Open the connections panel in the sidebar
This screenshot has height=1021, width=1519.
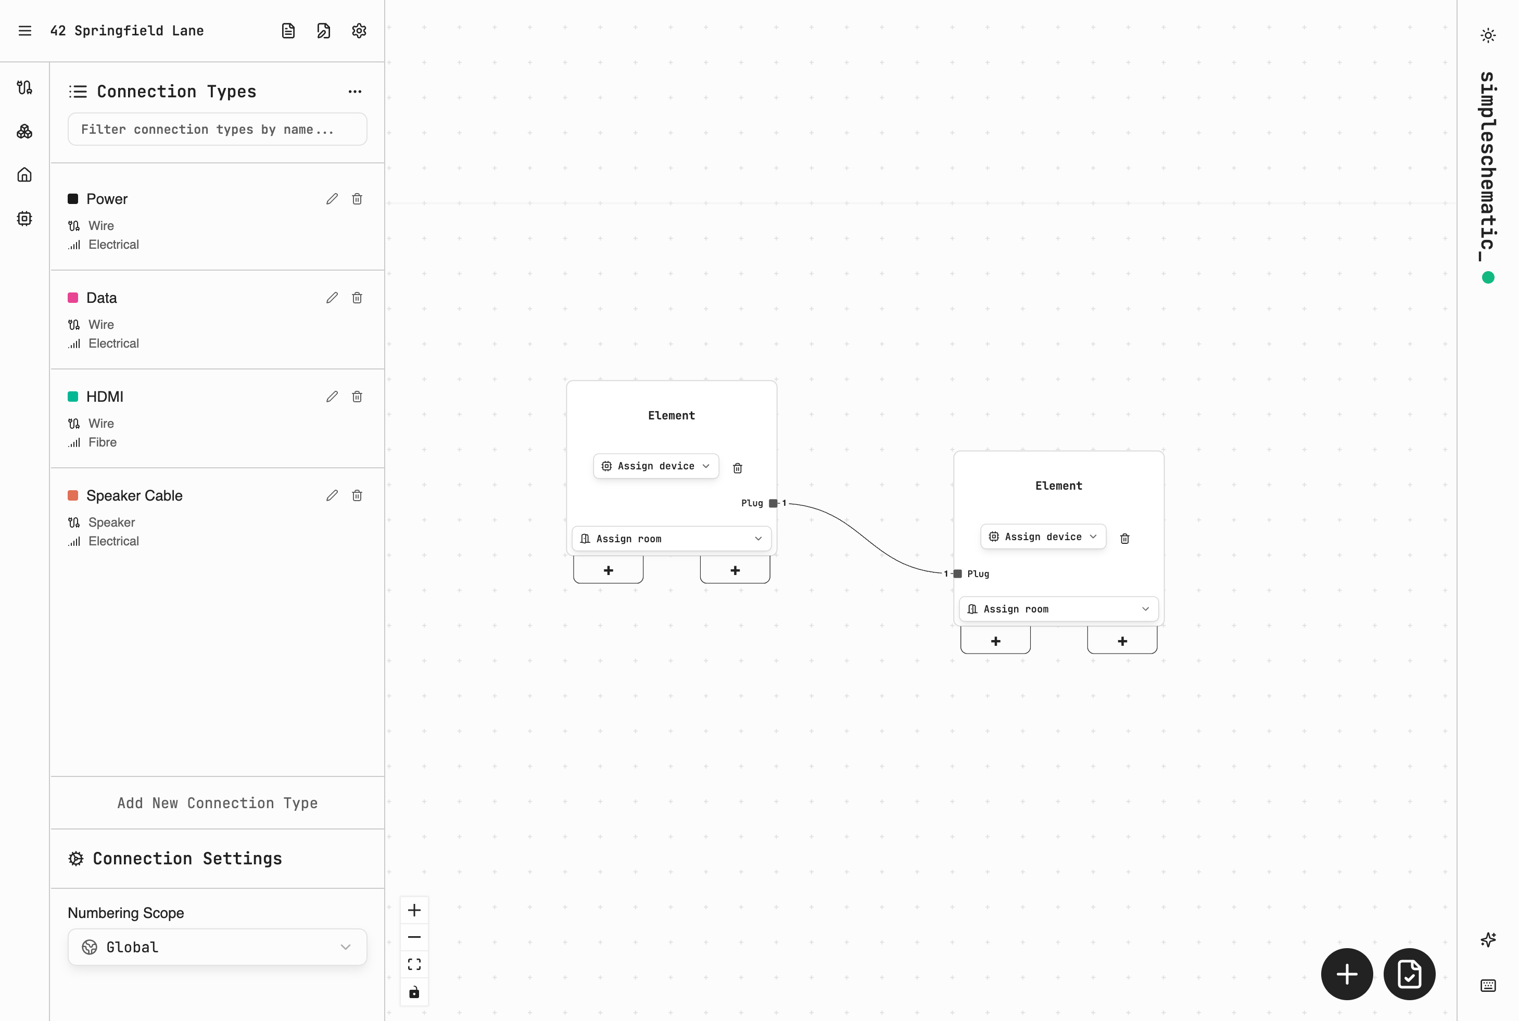24,87
